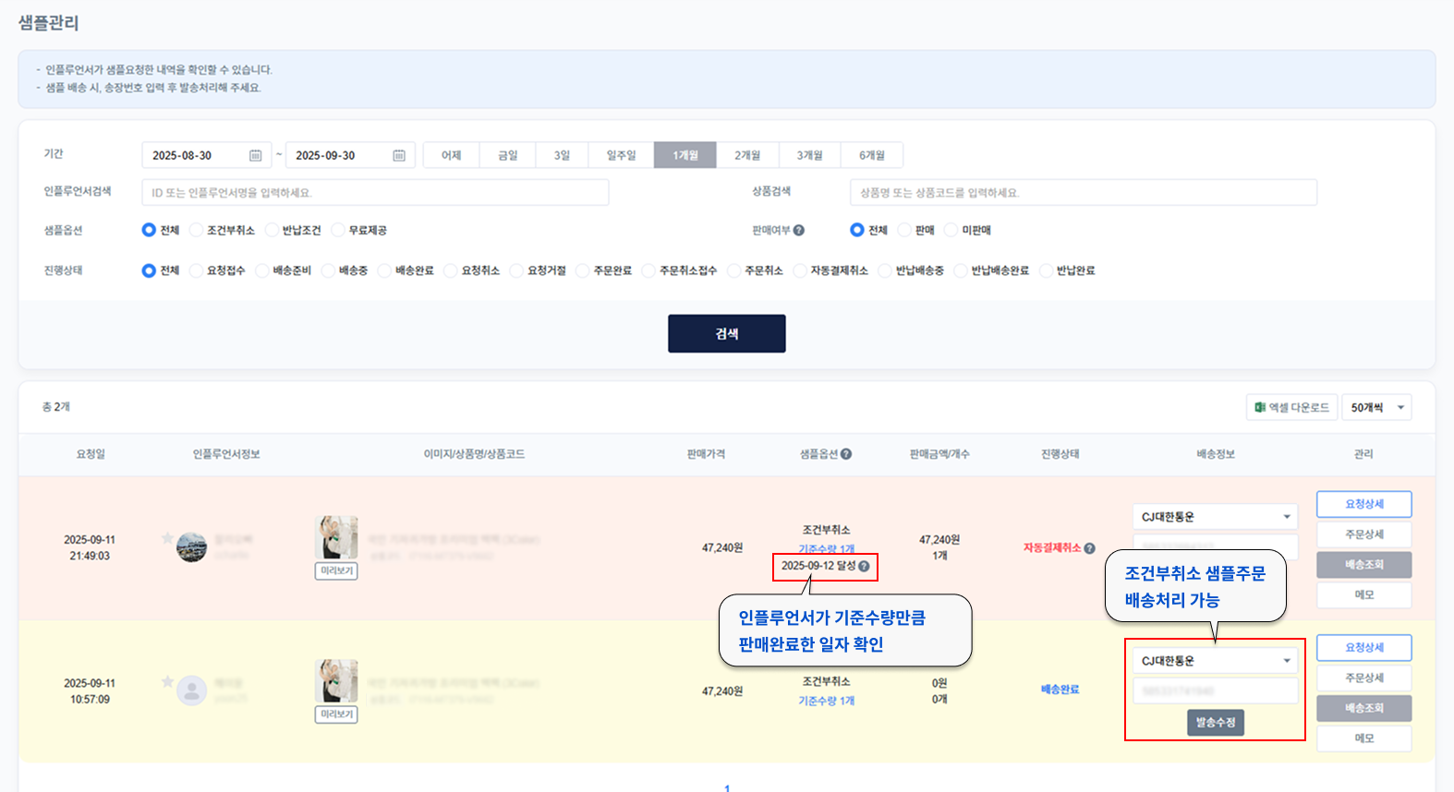The width and height of the screenshot is (1454, 792).
Task: Switch period to 3개월 tab
Action: (x=809, y=156)
